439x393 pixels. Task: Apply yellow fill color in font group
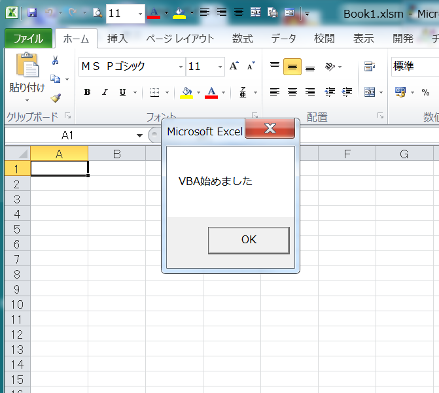click(186, 92)
